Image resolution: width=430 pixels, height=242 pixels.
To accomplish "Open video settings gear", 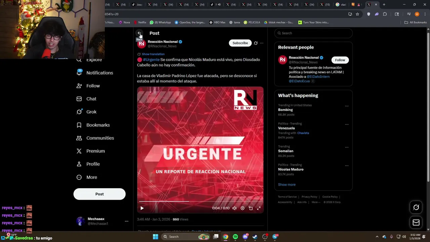I will tap(243, 208).
